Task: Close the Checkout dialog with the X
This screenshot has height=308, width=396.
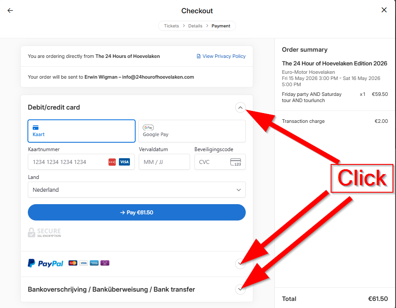Action: point(384,10)
